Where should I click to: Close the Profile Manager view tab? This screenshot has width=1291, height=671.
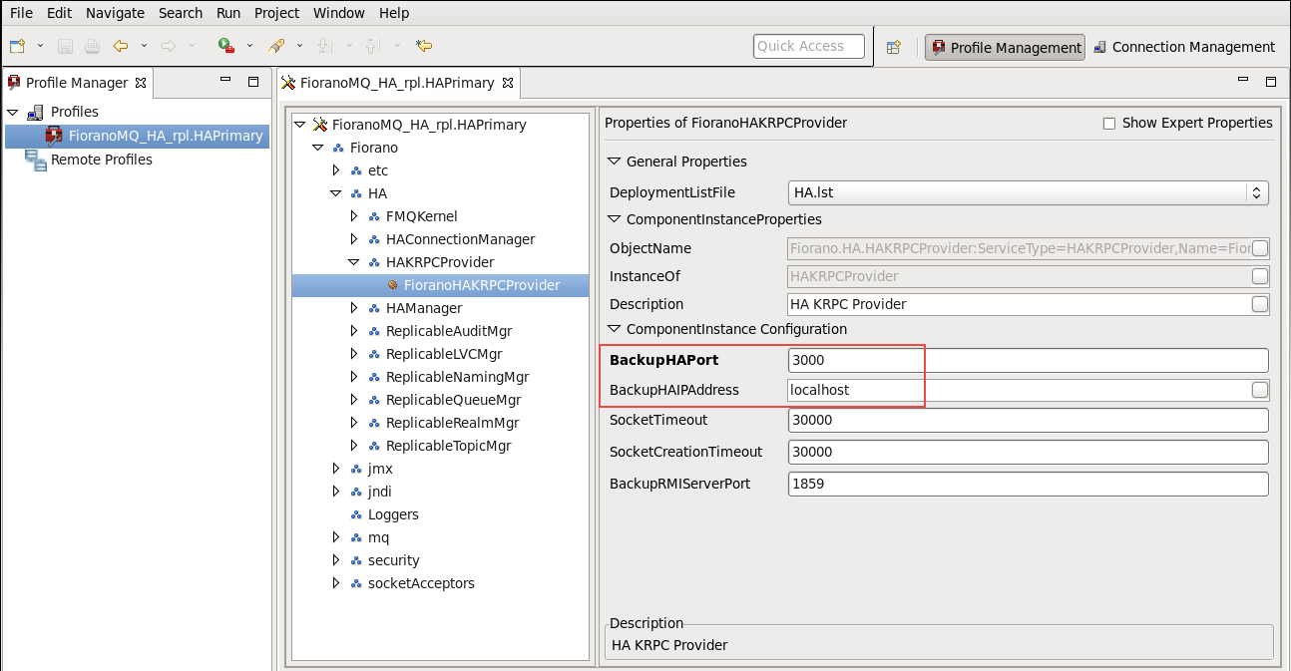pyautogui.click(x=141, y=83)
